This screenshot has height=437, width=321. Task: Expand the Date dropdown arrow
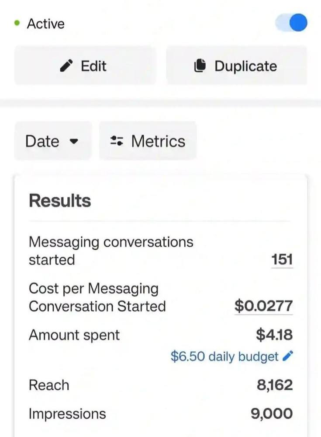74,141
